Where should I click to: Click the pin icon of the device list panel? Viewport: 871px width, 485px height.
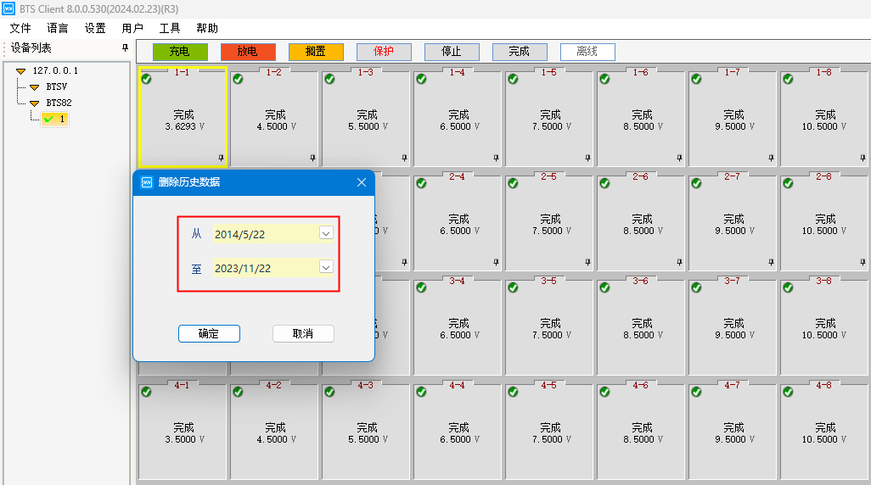pyautogui.click(x=125, y=48)
